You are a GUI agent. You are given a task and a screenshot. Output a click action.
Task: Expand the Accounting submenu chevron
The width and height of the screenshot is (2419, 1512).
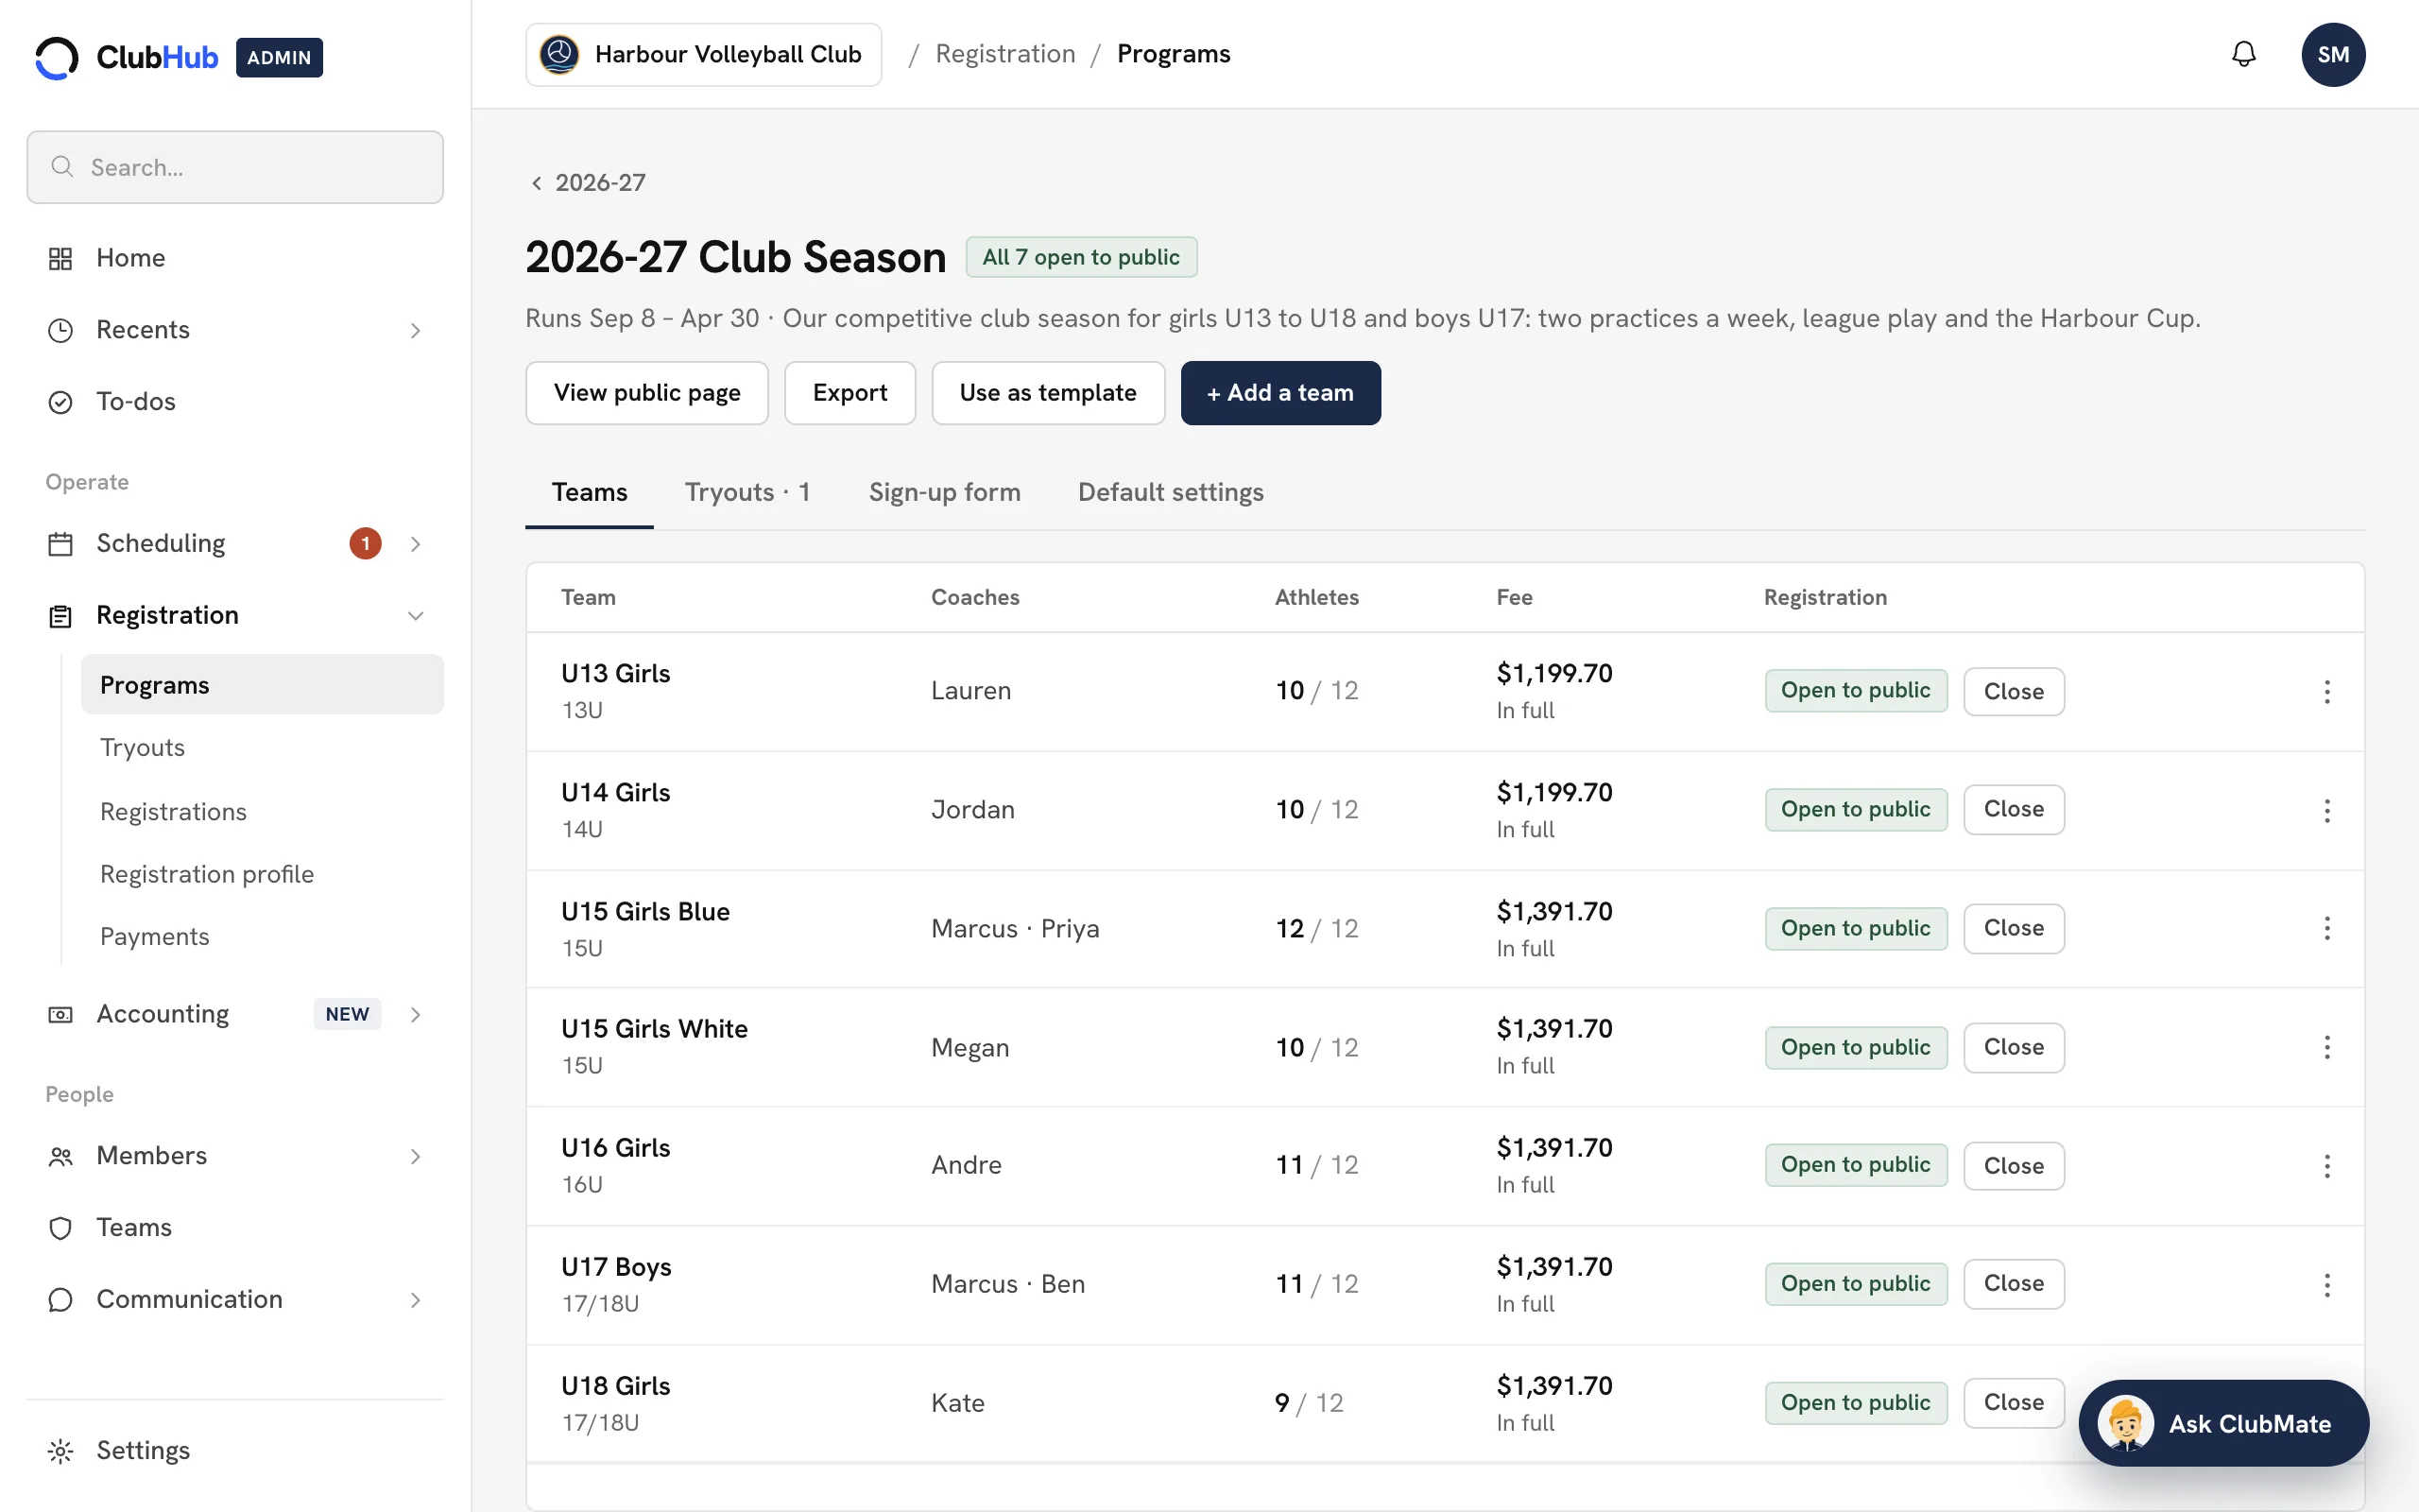click(x=415, y=1015)
